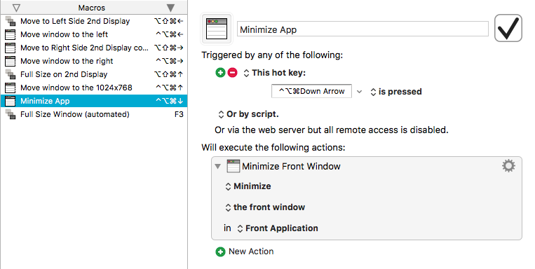The image size is (535, 269).
Task: Click the macro icon next to Minimize App name
Action: [x=217, y=29]
